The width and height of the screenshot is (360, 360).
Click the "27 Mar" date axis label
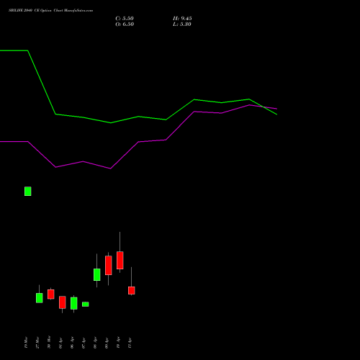[x=37, y=343]
